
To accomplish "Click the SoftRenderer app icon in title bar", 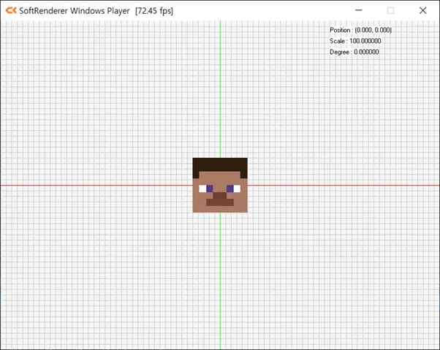I will click(x=11, y=11).
